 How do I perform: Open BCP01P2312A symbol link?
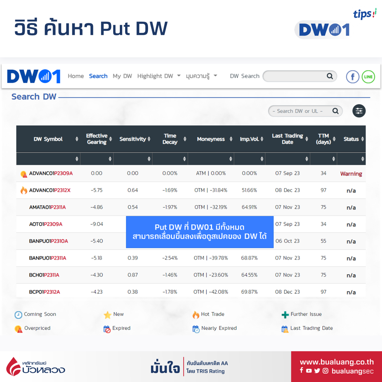45,292
